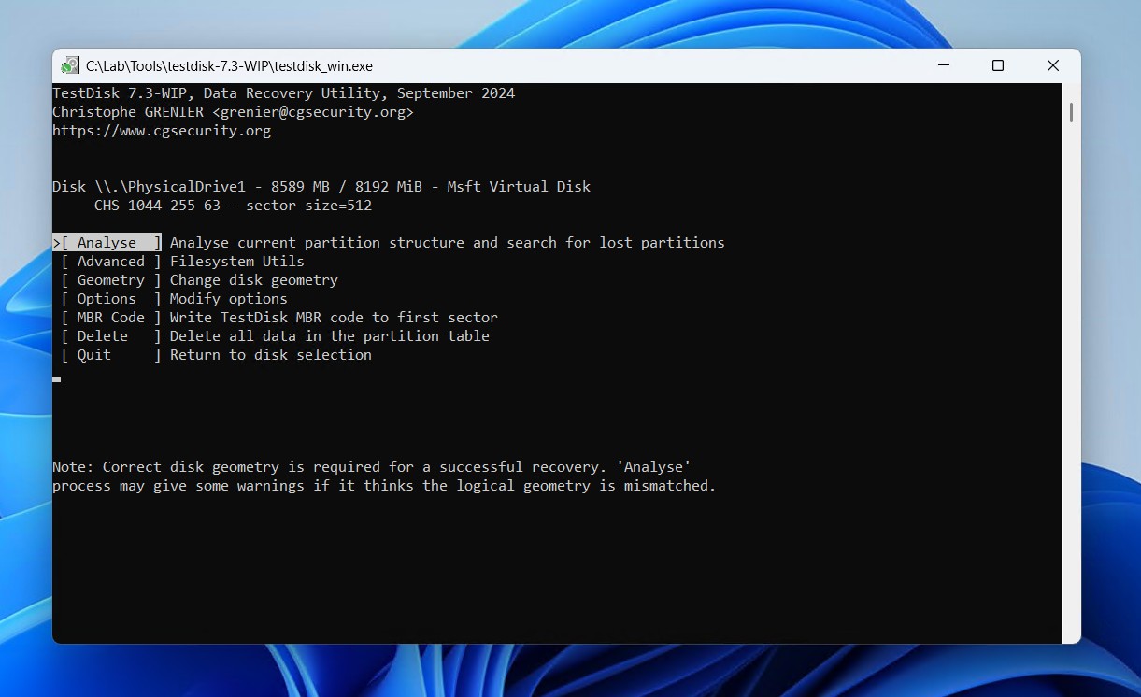Select the Analyse menu entry
Screen dimensions: 1141x697
(107, 242)
